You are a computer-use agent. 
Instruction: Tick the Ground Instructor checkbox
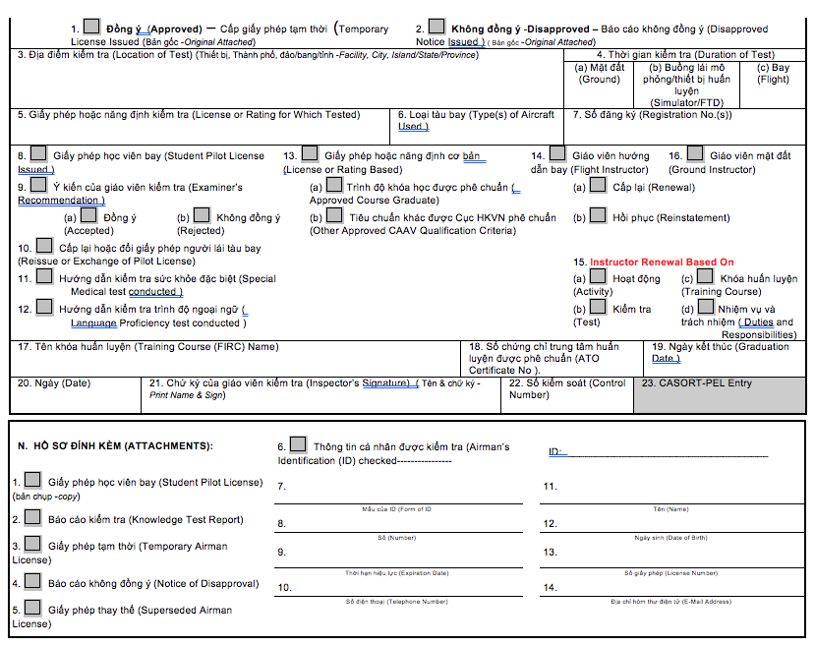point(695,153)
